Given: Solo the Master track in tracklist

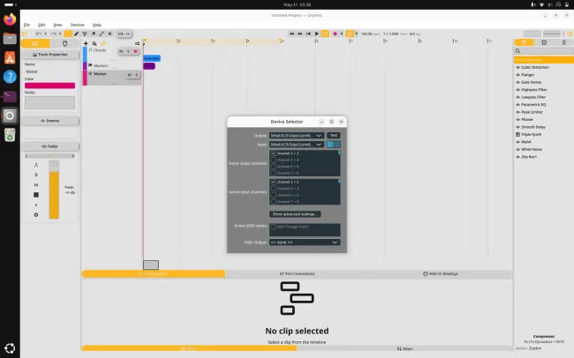Looking at the screenshot, I should click(137, 75).
